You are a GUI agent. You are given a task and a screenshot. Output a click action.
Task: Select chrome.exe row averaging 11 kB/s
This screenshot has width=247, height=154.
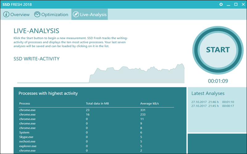[96, 119]
